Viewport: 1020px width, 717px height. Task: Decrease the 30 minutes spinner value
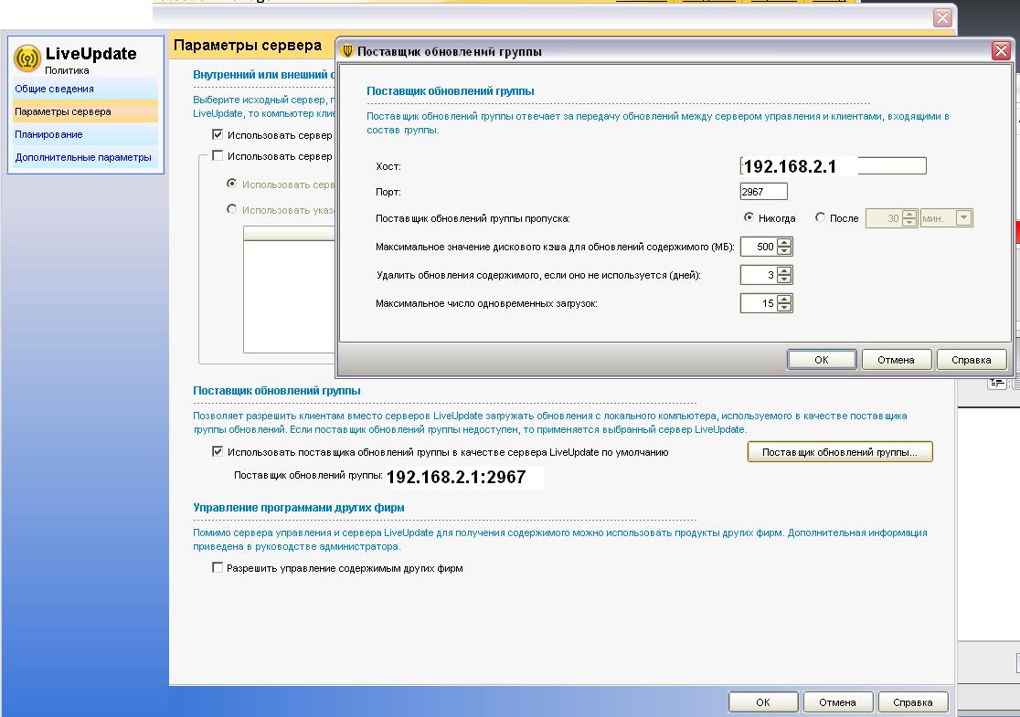(x=909, y=222)
